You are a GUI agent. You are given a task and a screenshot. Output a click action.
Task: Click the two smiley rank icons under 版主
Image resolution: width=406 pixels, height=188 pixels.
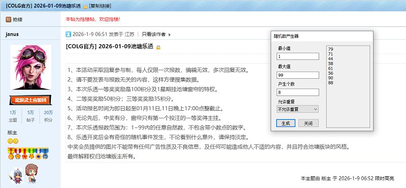13,141
